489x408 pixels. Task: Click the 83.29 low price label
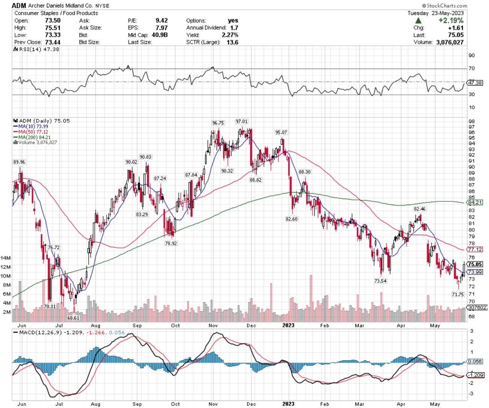(x=142, y=214)
